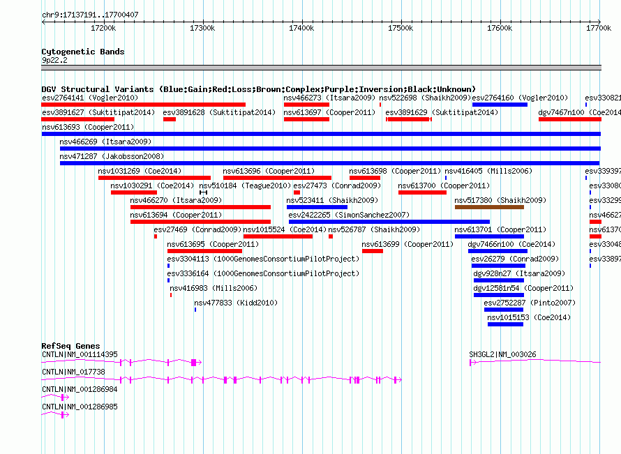Select the esv27473 (Conrad2009) label
Viewport: 621px width, 454px height.
tap(337, 186)
